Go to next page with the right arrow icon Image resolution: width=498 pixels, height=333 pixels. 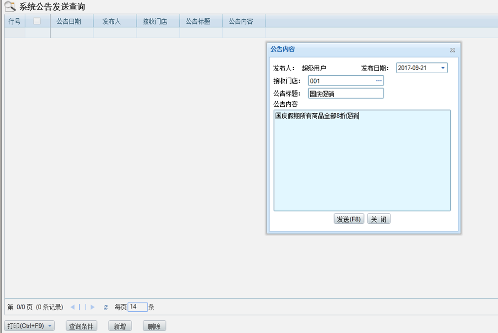[92, 307]
